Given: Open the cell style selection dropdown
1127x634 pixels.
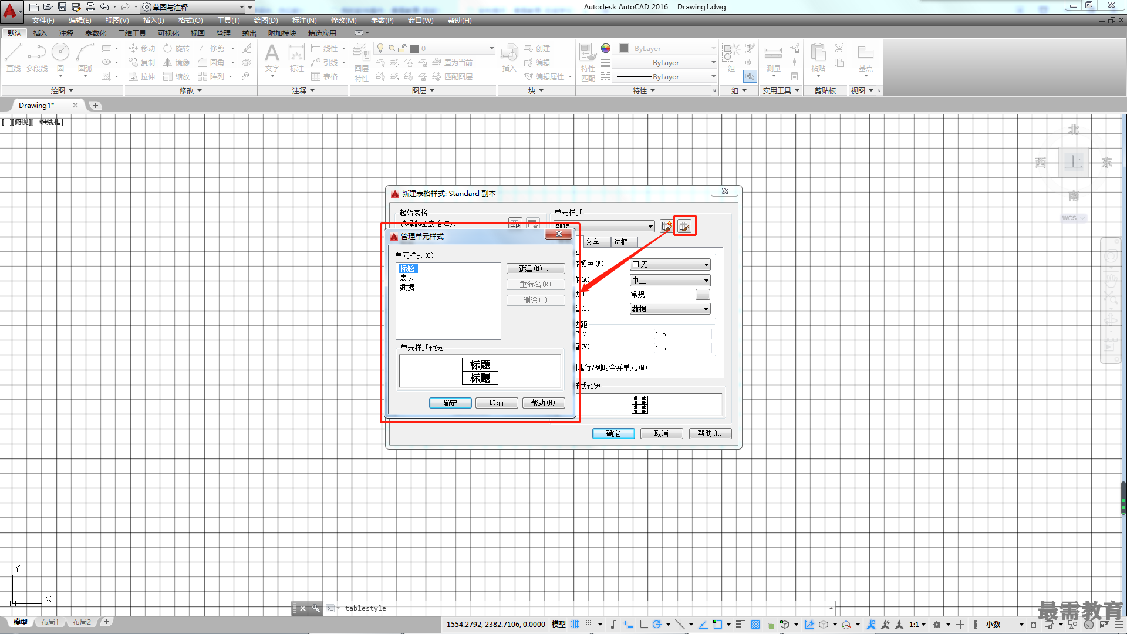Looking at the screenshot, I should pyautogui.click(x=604, y=226).
